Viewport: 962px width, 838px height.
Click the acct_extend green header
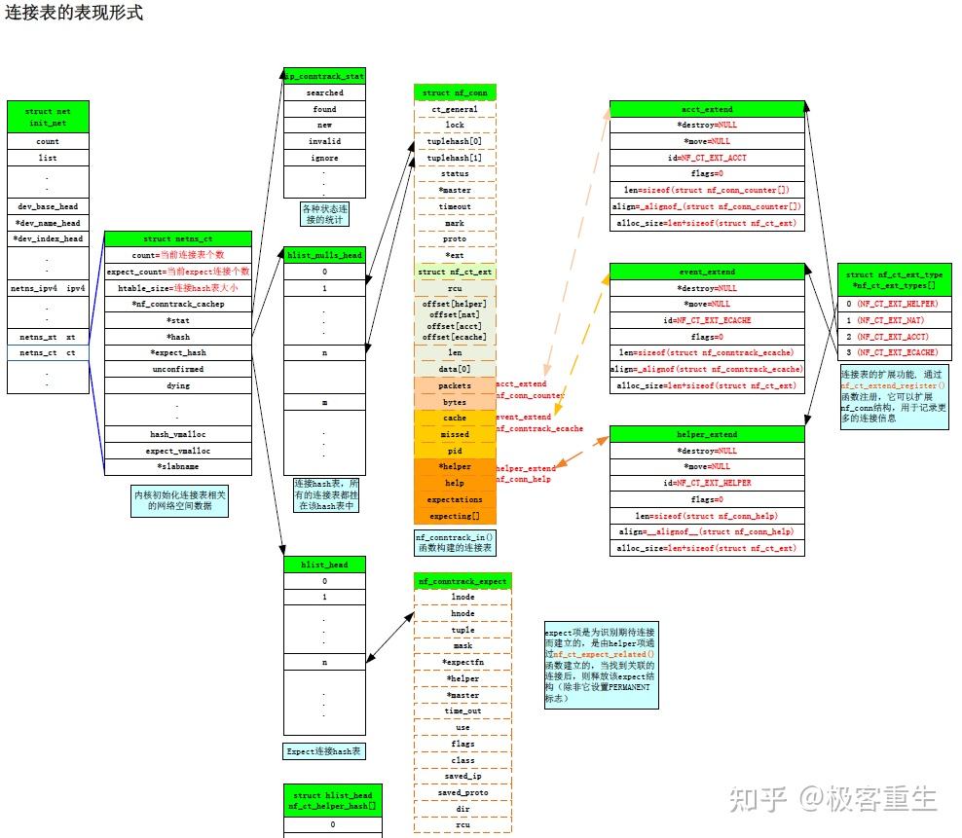coord(707,109)
